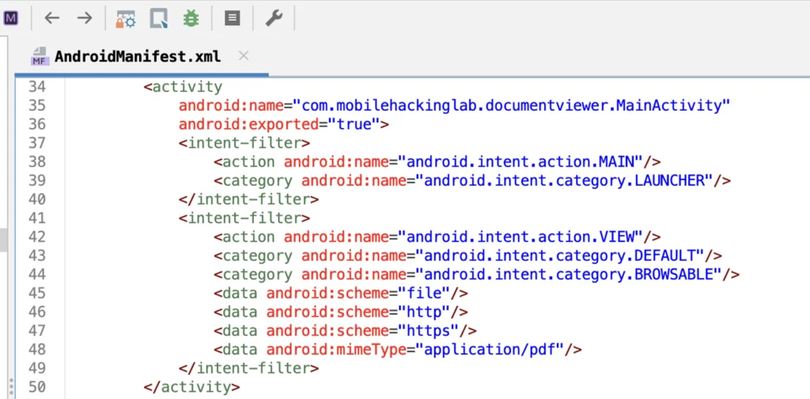
Task: Open the Quark engine analysis icon
Action: 159,19
